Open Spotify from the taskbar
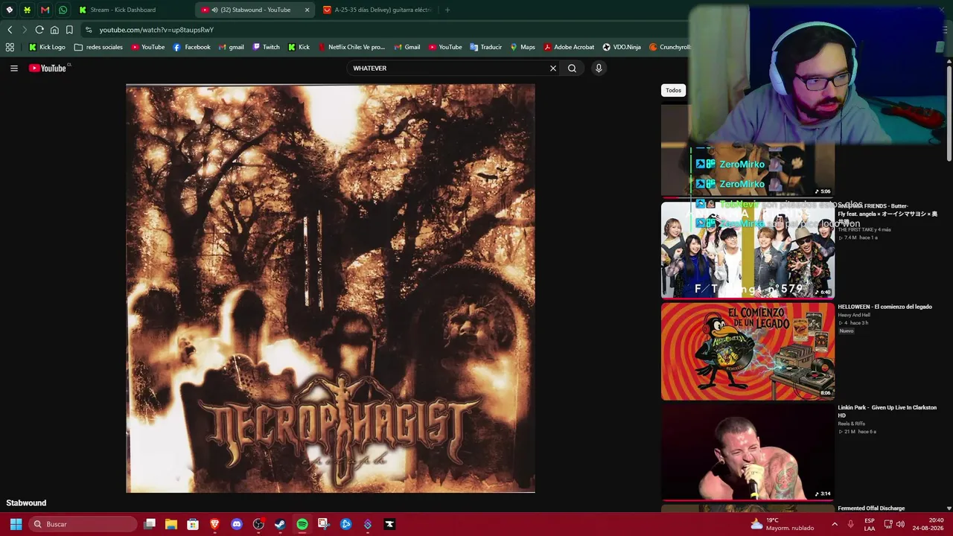 click(302, 524)
